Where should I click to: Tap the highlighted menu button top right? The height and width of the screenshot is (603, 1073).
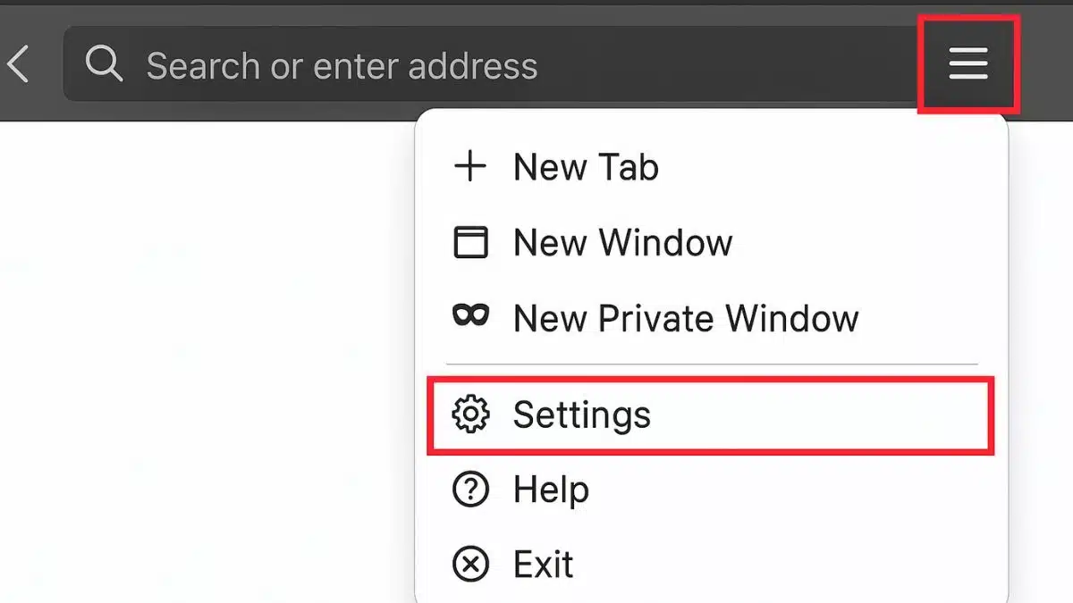tap(967, 63)
